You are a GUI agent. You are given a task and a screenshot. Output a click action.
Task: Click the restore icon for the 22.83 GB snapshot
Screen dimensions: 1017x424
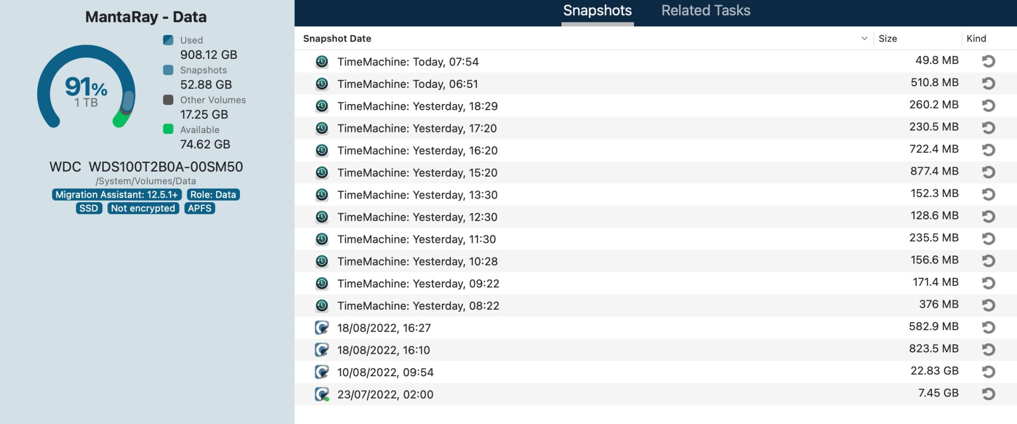coord(988,372)
